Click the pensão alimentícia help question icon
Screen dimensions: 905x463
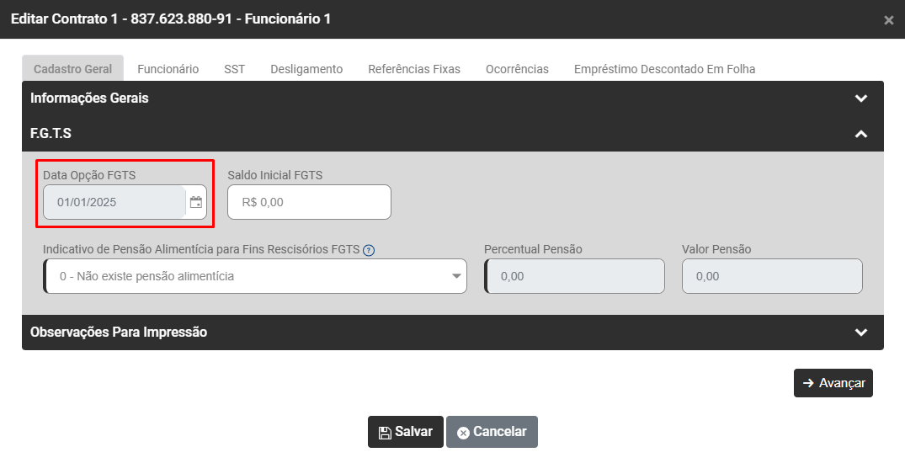[369, 250]
